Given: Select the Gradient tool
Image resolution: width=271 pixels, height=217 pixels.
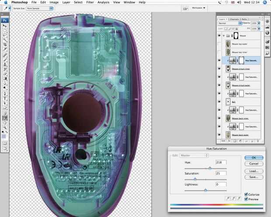Looking at the screenshot, I should [x=5, y=79].
